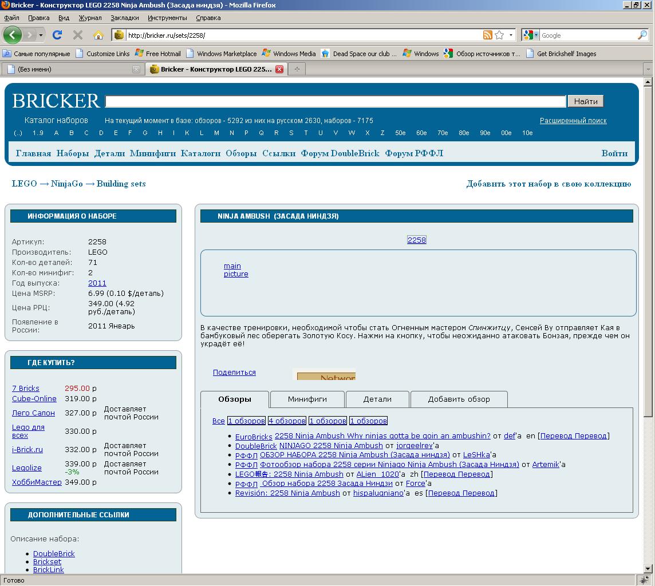
Task: Open the Get Brickshelf Images bookmark
Action: (561, 53)
